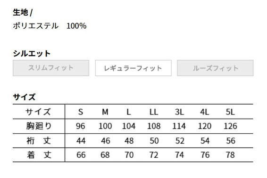Click the M size column header
267x178 pixels.
tap(105, 112)
